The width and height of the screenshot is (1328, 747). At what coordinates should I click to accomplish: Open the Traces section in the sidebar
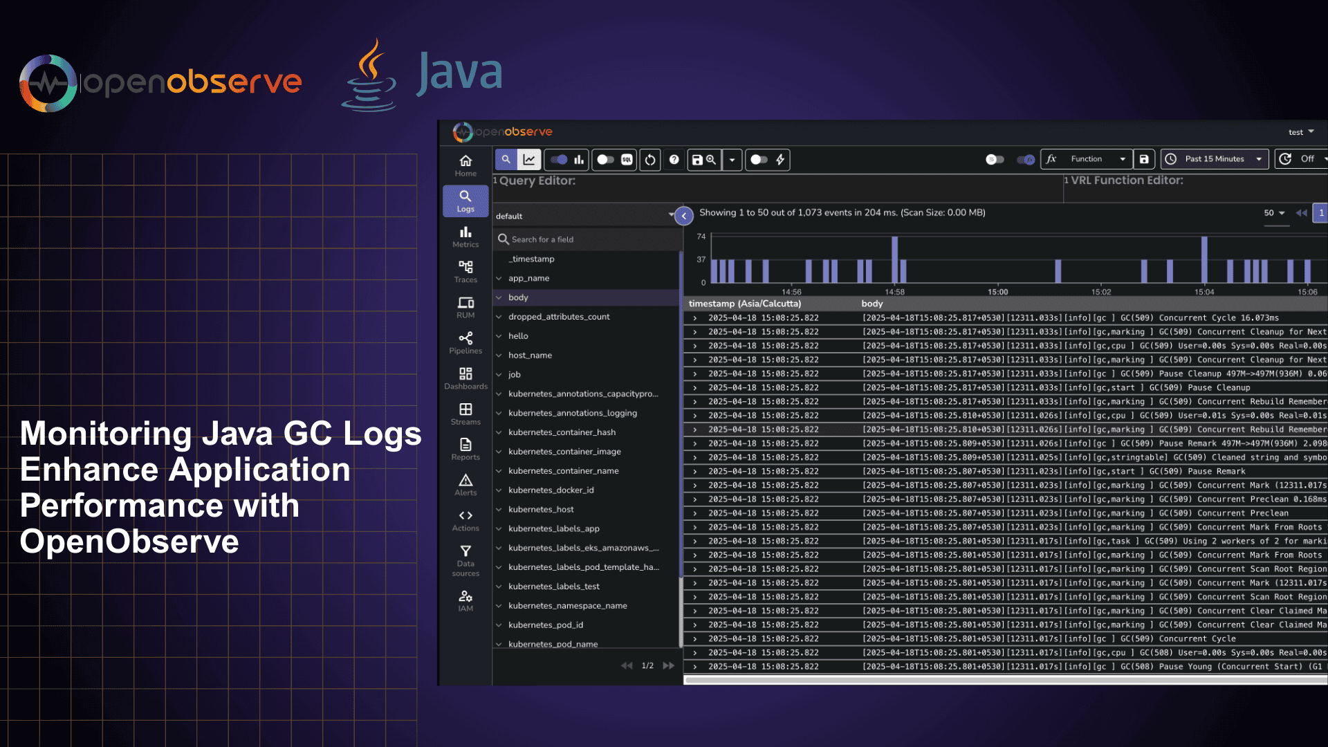[465, 270]
